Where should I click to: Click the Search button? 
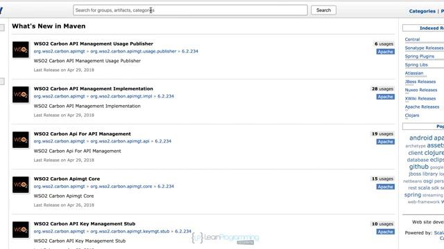(x=323, y=10)
